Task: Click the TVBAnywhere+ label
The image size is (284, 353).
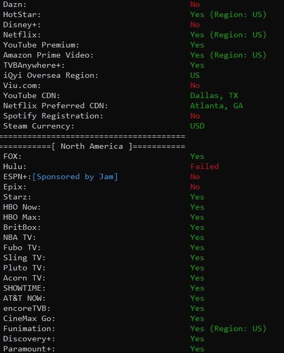Action: 34,65
